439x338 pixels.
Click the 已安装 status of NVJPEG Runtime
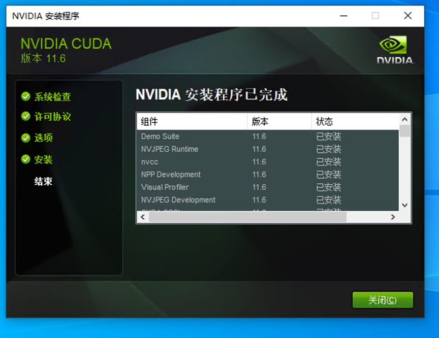coord(328,149)
